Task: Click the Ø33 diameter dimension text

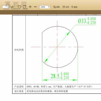Action: (87, 21)
